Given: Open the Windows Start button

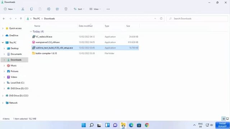Looking at the screenshot, I should [x=84, y=125].
